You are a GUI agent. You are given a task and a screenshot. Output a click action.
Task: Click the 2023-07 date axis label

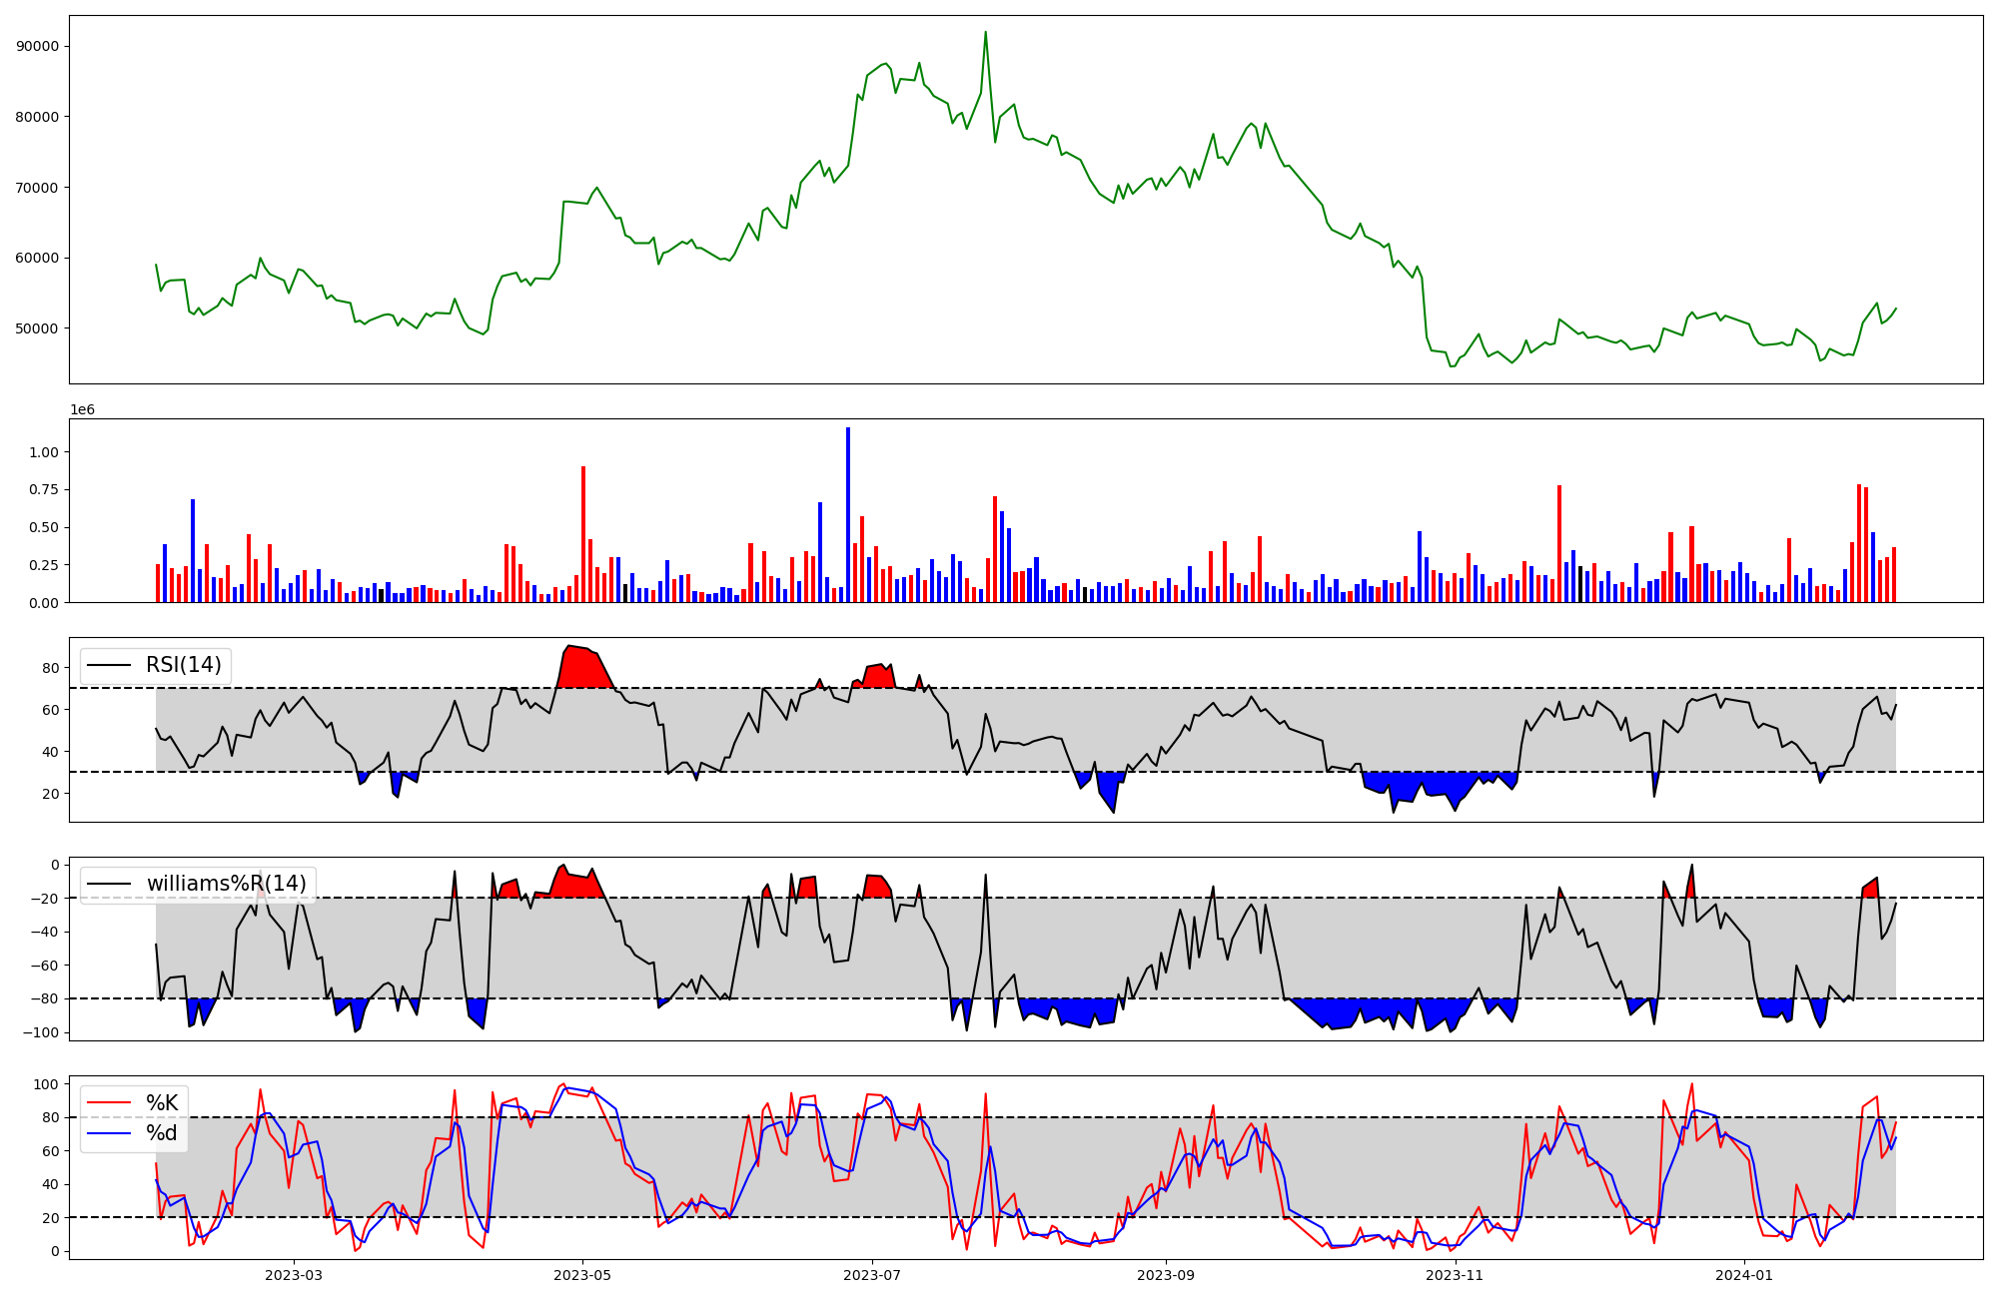[x=872, y=1275]
